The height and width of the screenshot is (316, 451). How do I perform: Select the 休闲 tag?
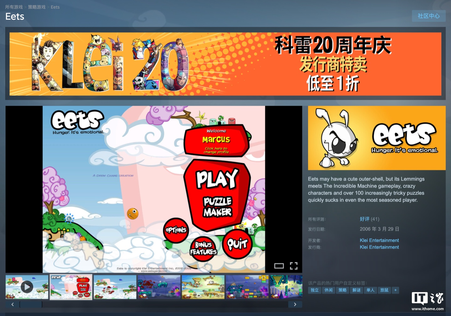pyautogui.click(x=329, y=290)
